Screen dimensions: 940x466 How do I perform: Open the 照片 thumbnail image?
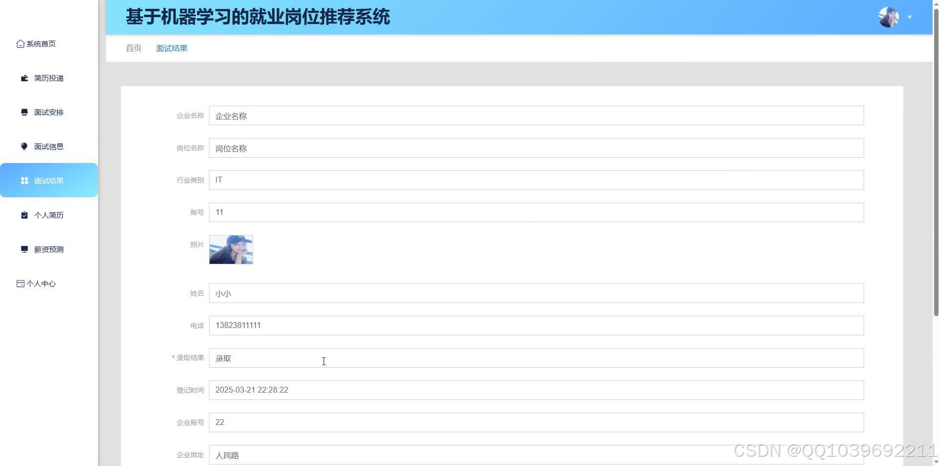coord(231,250)
